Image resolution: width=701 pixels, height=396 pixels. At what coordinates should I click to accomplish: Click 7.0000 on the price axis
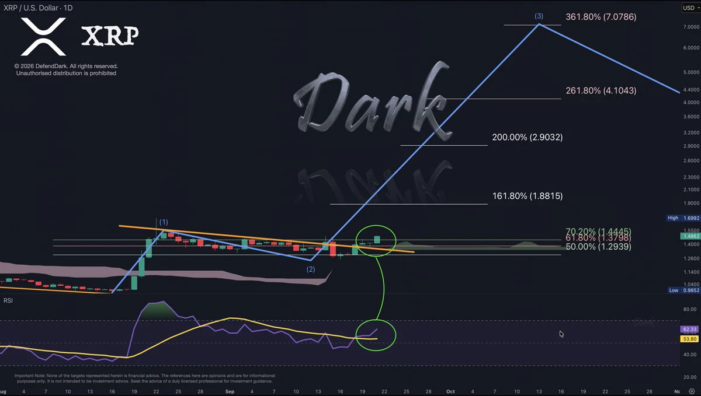690,27
